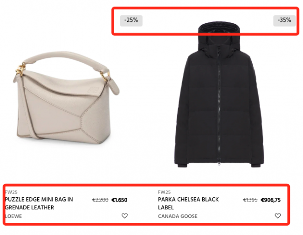Click the crossed-out €2.200 original price
The image size is (303, 235).
tap(100, 200)
